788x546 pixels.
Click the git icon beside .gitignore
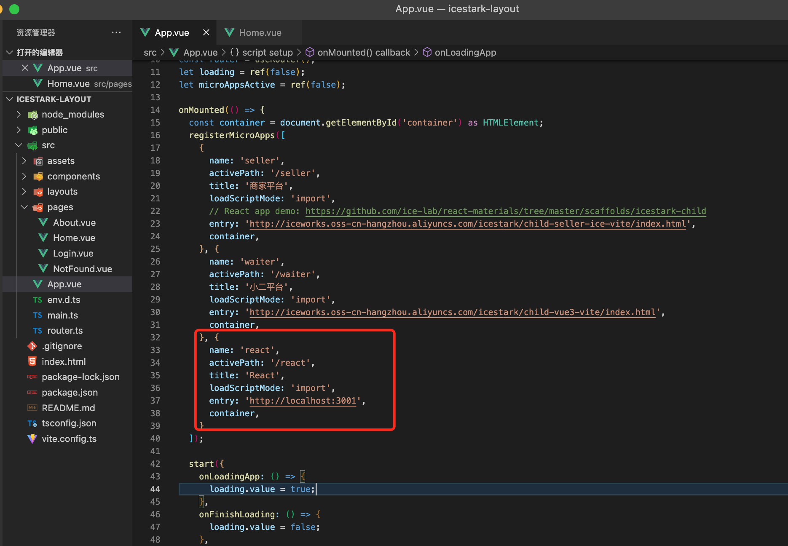pos(32,346)
